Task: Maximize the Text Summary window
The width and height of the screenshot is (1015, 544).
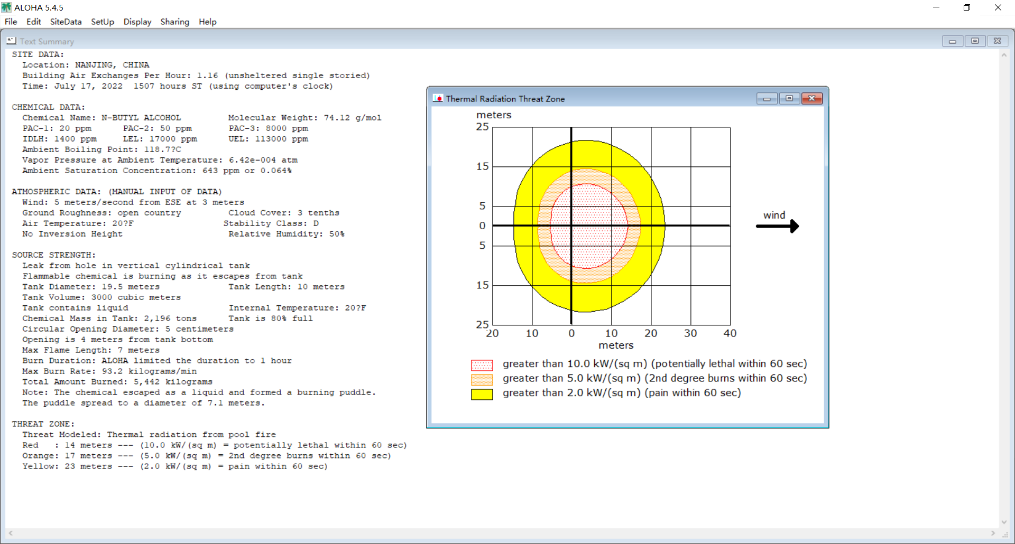Action: tap(975, 41)
